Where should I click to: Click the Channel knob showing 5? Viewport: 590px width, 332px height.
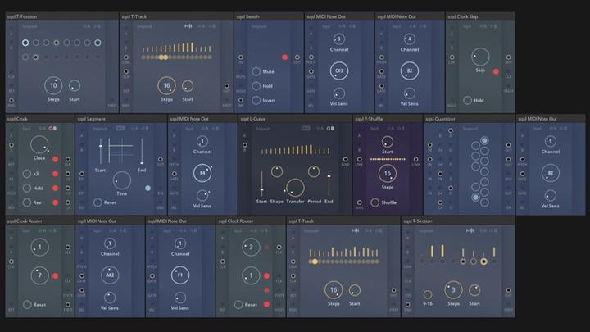click(550, 141)
